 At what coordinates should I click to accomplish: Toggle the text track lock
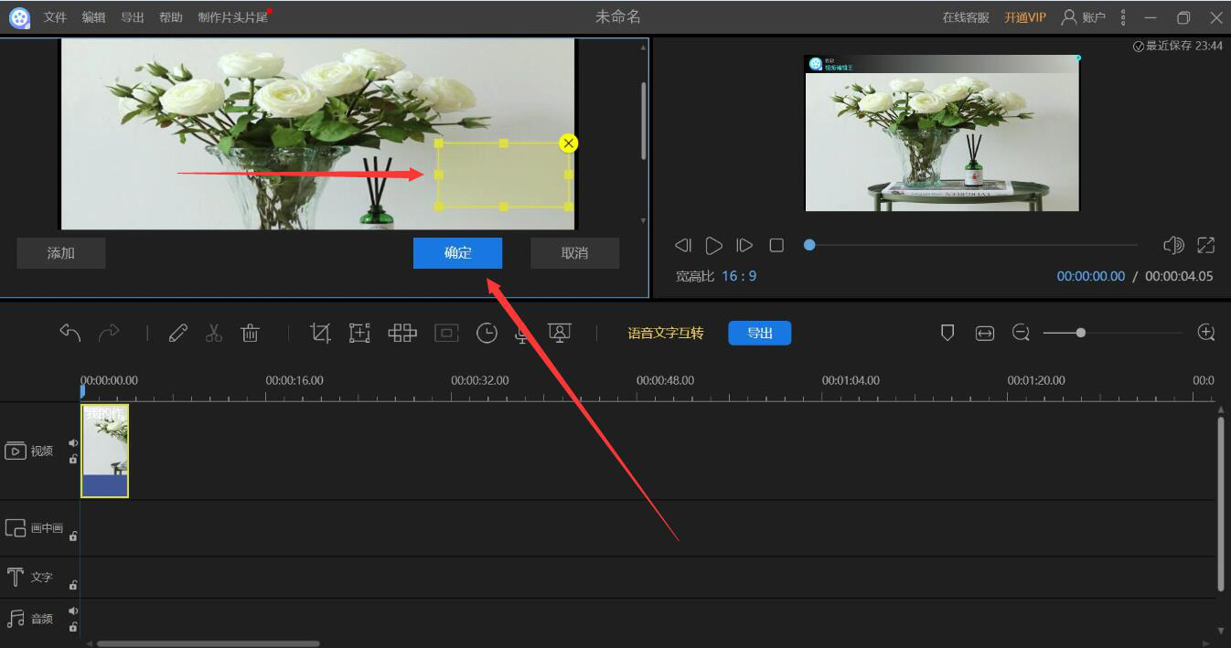[73, 585]
